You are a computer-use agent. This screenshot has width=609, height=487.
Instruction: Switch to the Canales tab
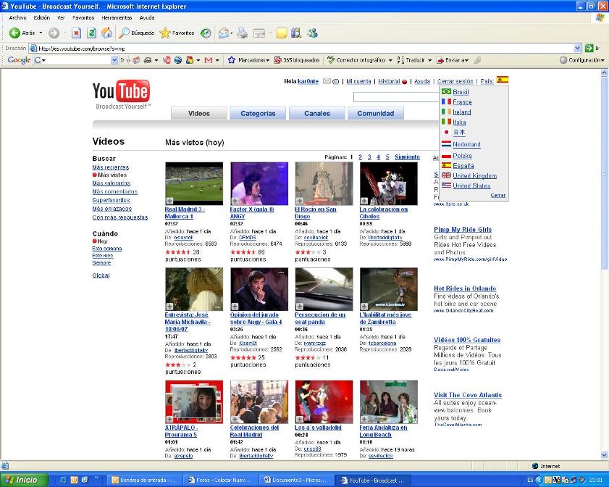(x=317, y=113)
